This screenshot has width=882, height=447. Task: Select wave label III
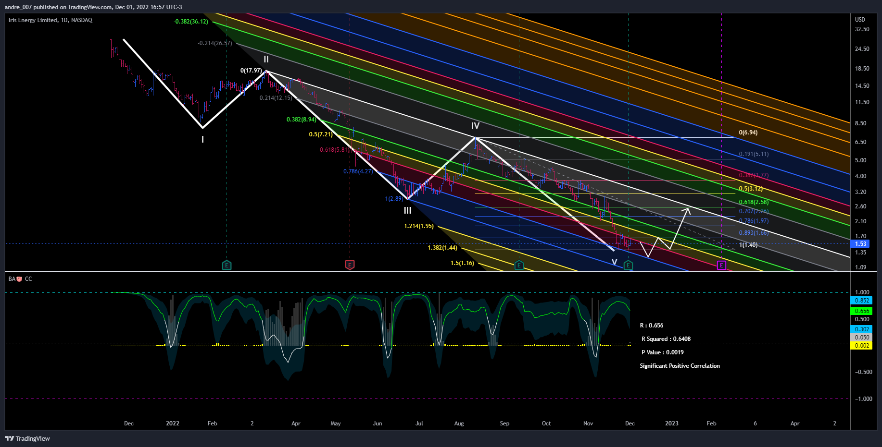407,211
